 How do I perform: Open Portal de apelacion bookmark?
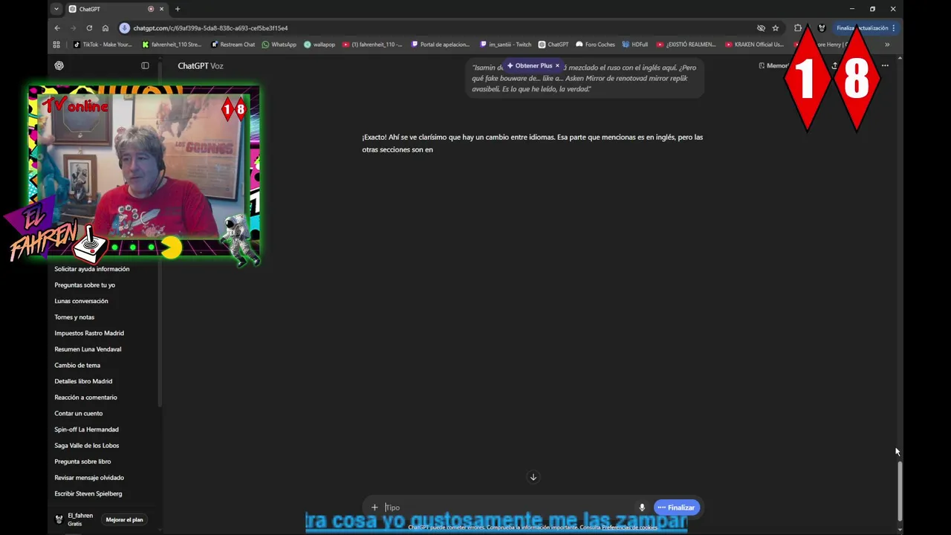pos(441,45)
